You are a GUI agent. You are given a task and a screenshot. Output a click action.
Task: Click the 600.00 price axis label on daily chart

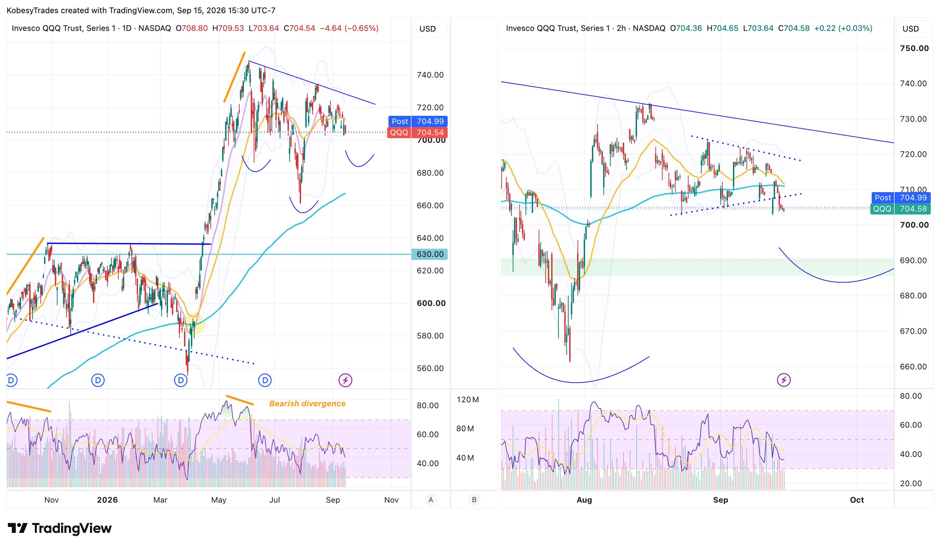[x=431, y=303]
